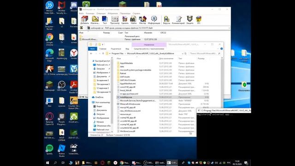Sort Explorer files by Date modified column
Image resolution: width=295 pixels, height=166 pixels.
pyautogui.click(x=166, y=59)
